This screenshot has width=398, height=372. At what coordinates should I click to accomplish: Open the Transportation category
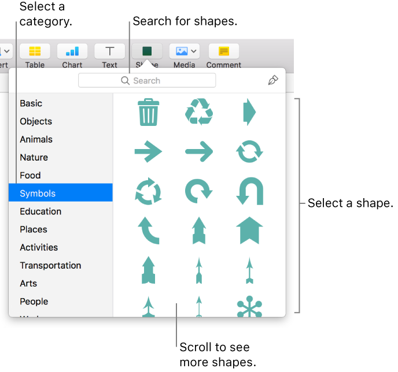click(61, 265)
